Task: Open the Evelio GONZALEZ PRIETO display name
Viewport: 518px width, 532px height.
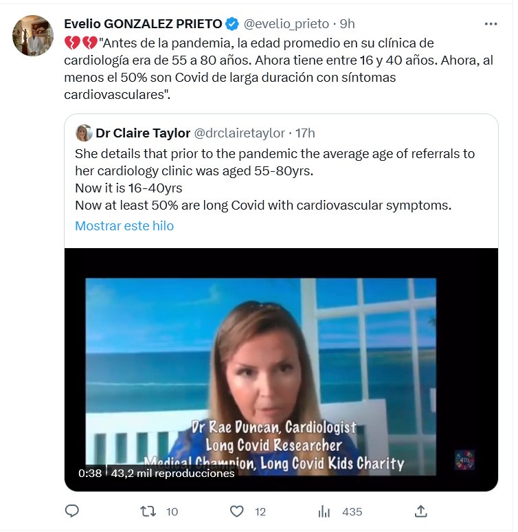Action: click(x=143, y=24)
